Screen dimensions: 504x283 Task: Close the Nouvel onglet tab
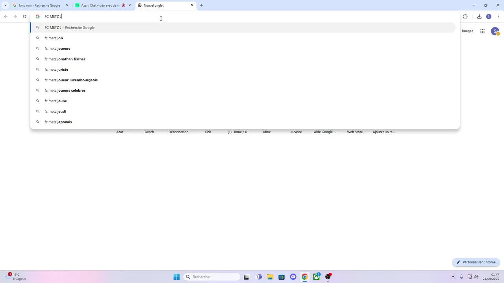pos(192,6)
